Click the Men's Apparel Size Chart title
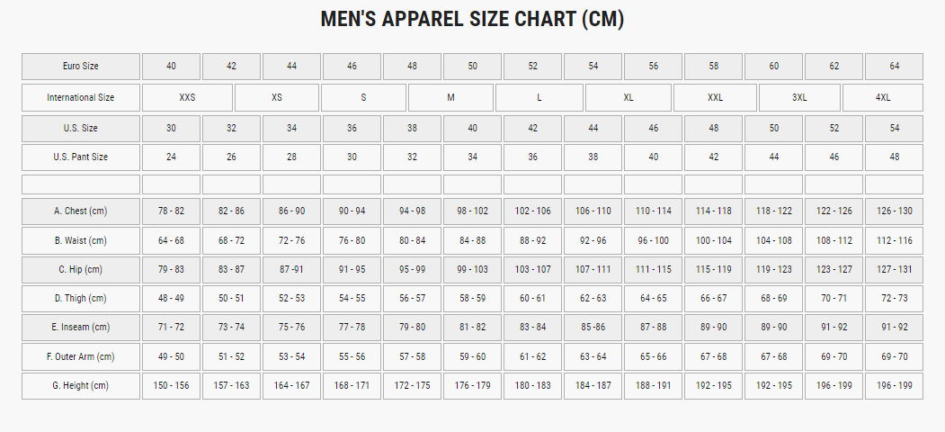Viewport: 945px width, 432px height. 472,20
